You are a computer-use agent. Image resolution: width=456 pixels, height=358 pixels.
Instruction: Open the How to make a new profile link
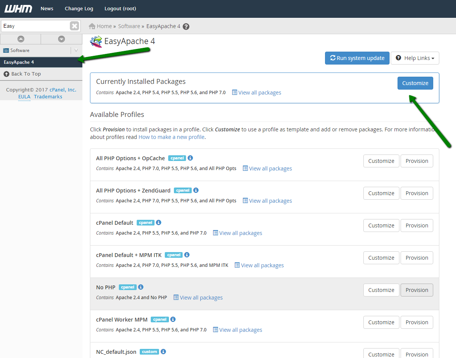pyautogui.click(x=171, y=137)
